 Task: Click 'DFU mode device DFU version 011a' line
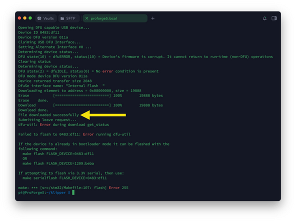(x=53, y=76)
